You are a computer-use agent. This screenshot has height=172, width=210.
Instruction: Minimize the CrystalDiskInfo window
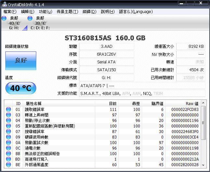point(182,3)
